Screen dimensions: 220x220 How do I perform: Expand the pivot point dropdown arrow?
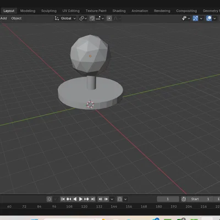coord(86,19)
